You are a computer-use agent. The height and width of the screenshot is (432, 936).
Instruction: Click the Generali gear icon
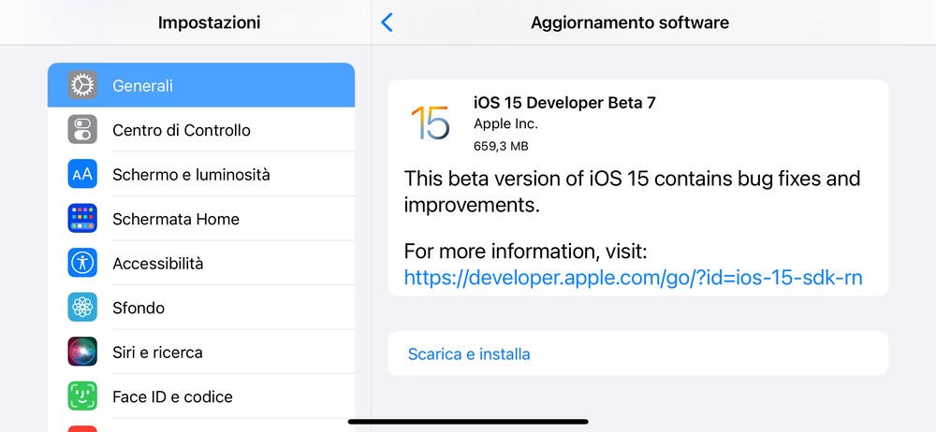point(82,85)
